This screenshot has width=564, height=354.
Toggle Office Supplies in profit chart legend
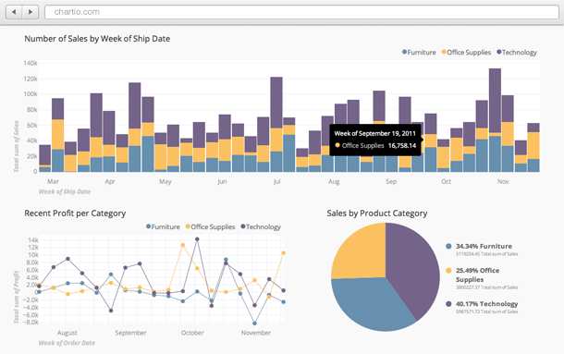tap(210, 226)
